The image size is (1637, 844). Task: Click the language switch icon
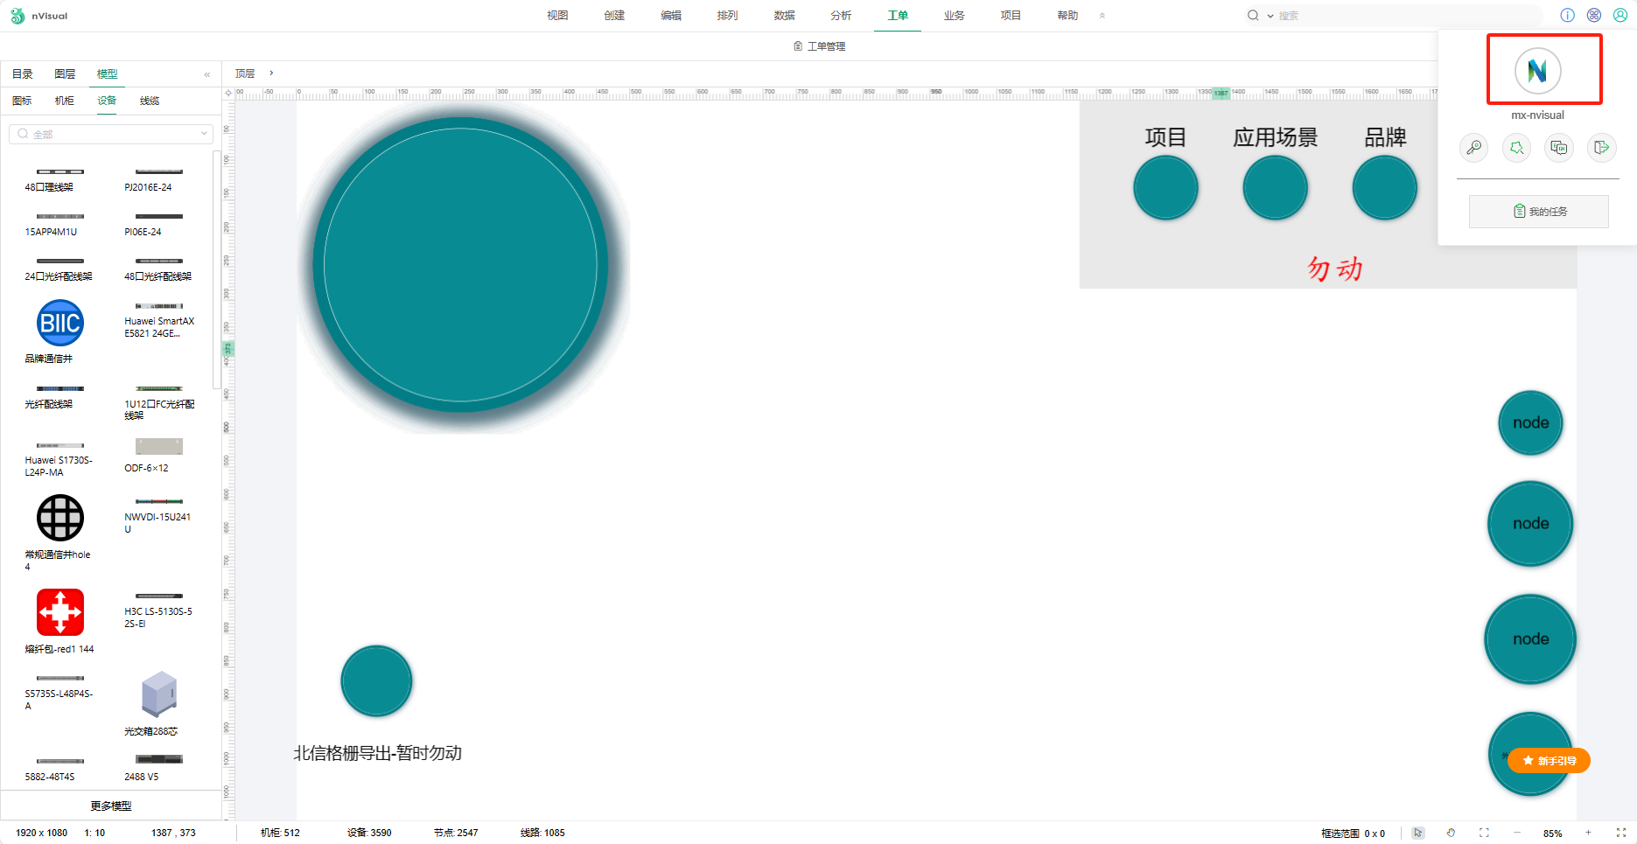point(1559,147)
